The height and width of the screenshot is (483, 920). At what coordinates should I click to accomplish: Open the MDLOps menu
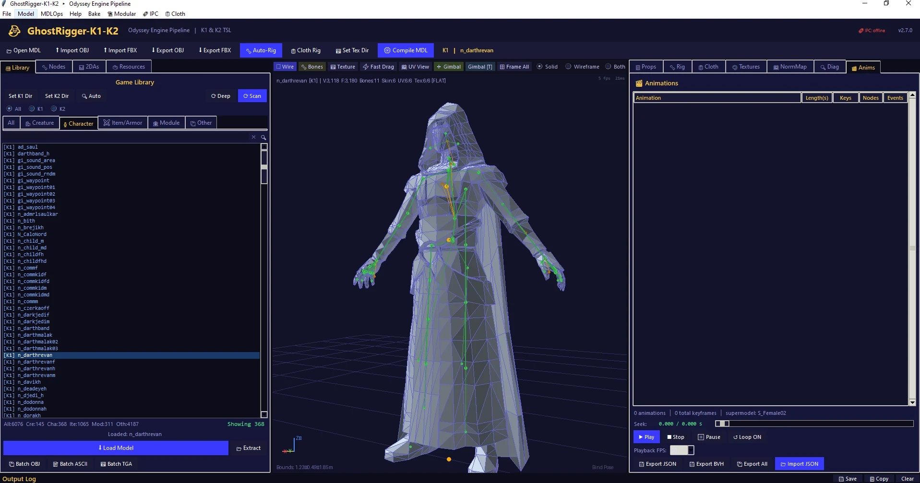[52, 14]
